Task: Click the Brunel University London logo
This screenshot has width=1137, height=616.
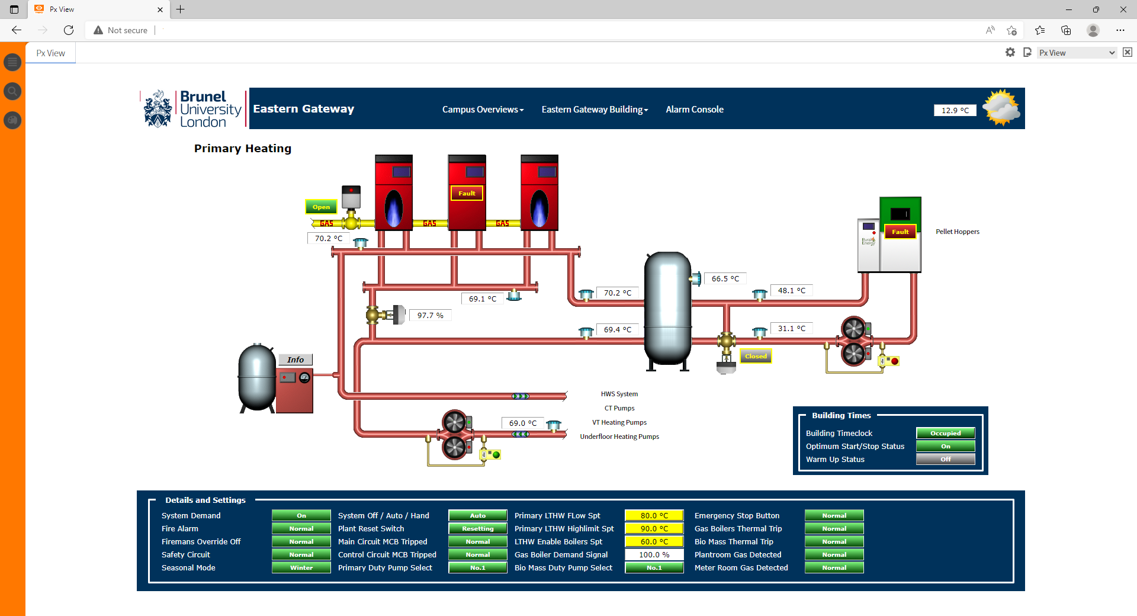Action: (193, 109)
